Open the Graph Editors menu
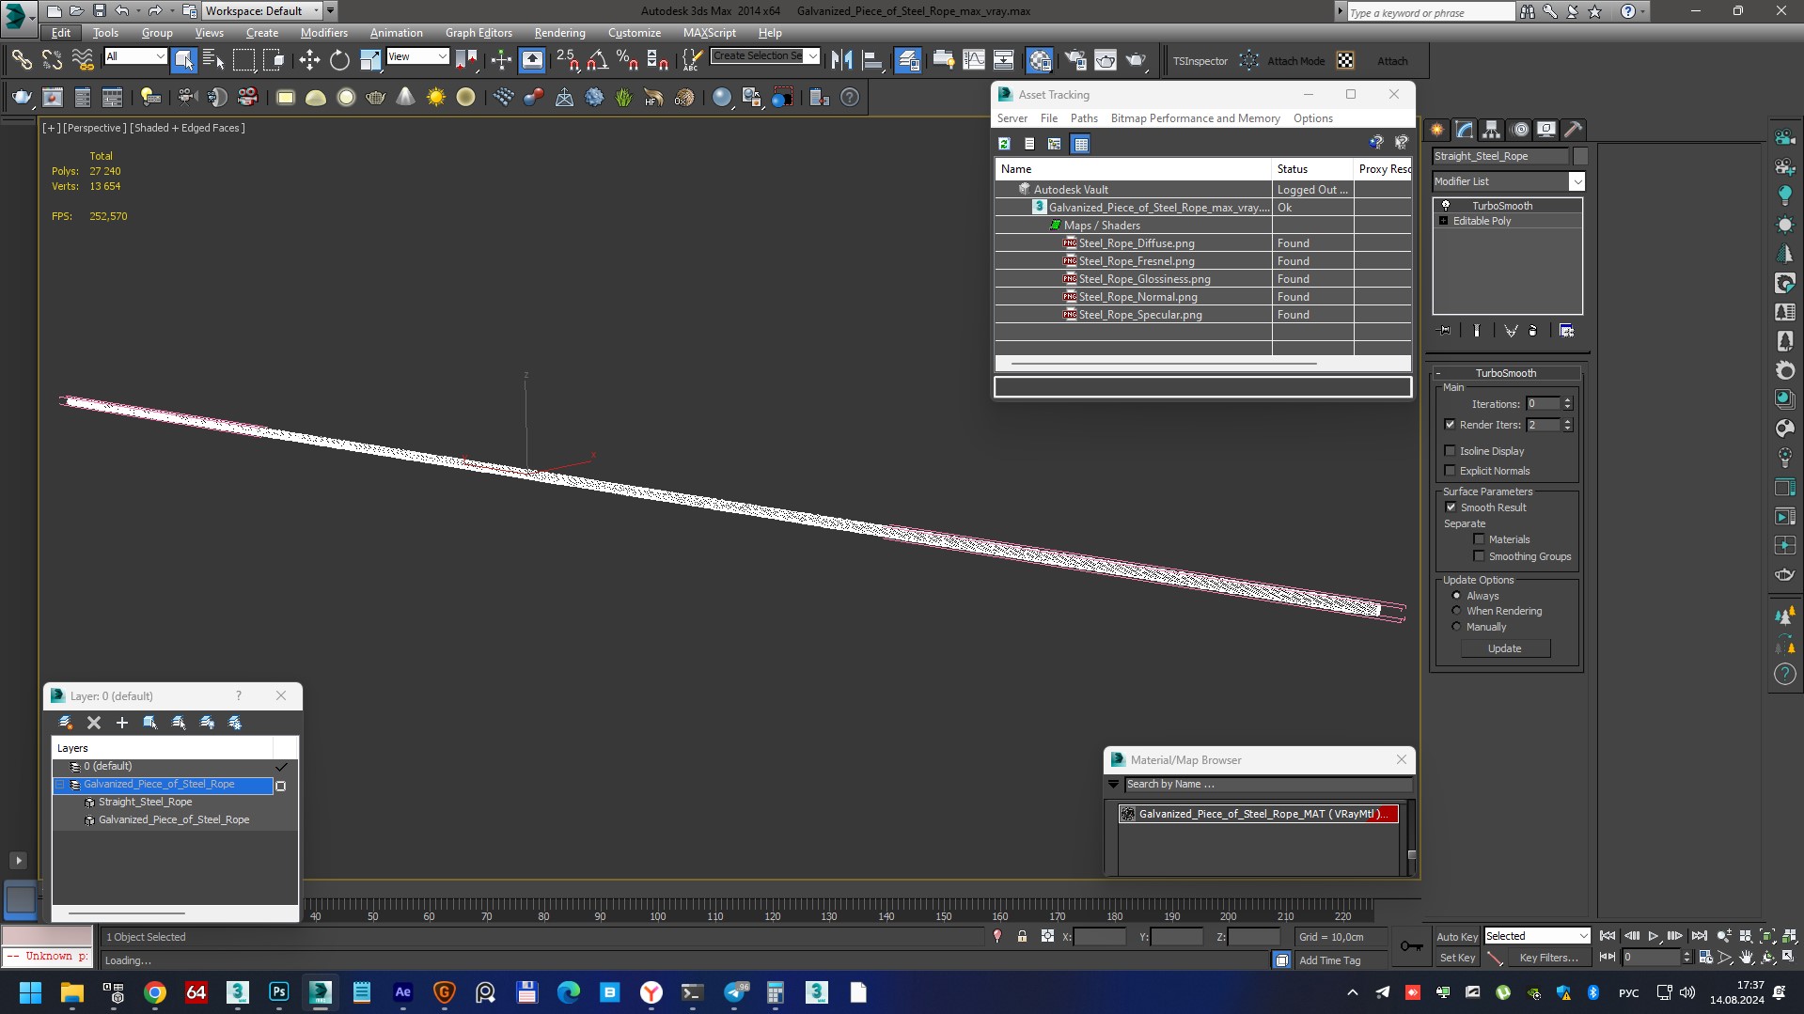 (x=478, y=32)
